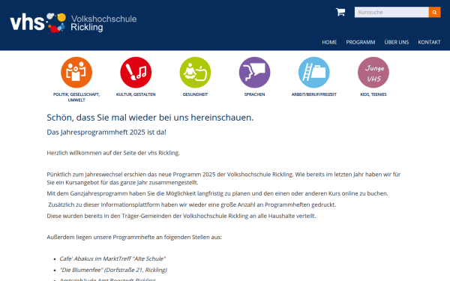The width and height of the screenshot is (450, 281).
Task: Click the ARBEIT/BERUF/FREIZEIT label
Action: 314,94
